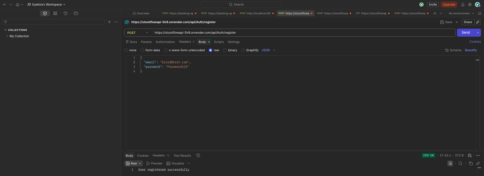
Task: Open settings gear icon
Action: (470, 5)
